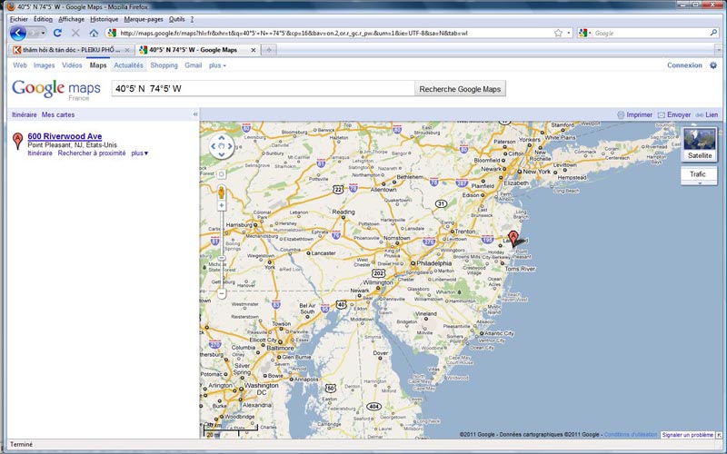This screenshot has width=727, height=454.
Task: Pan the map down with the arrow
Action: (x=222, y=154)
